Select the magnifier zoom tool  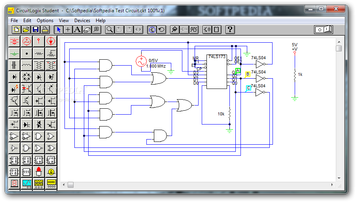tap(110, 30)
